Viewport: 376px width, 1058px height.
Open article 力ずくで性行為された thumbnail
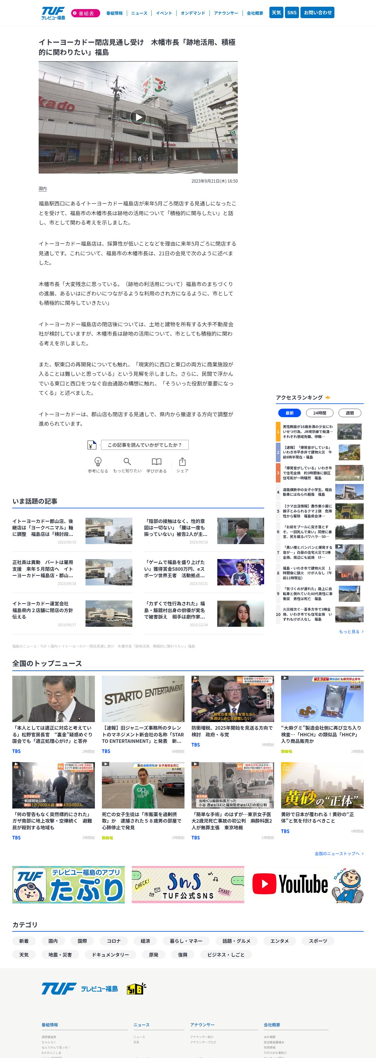[240, 613]
